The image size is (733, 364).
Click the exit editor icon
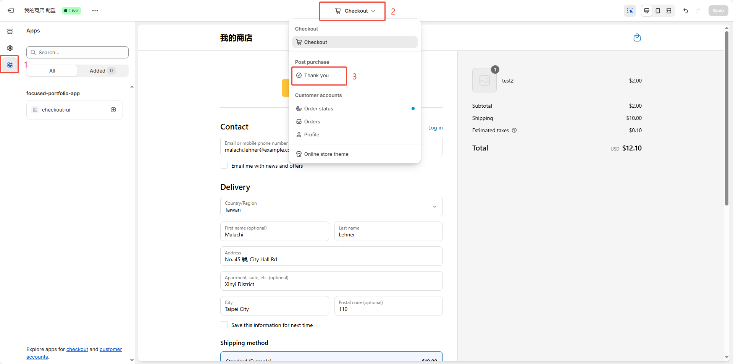11,11
